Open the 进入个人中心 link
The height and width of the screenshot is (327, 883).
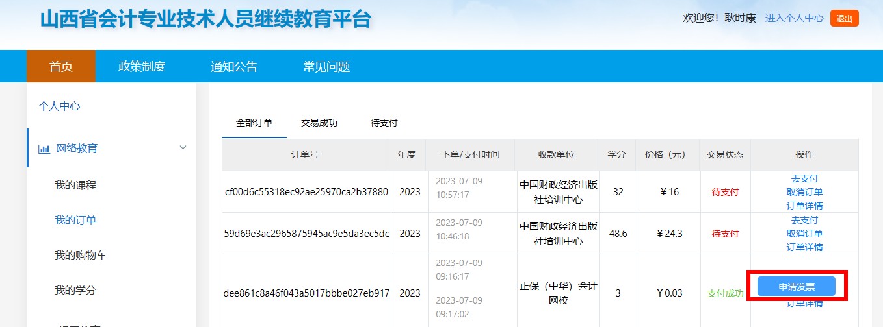pos(795,18)
